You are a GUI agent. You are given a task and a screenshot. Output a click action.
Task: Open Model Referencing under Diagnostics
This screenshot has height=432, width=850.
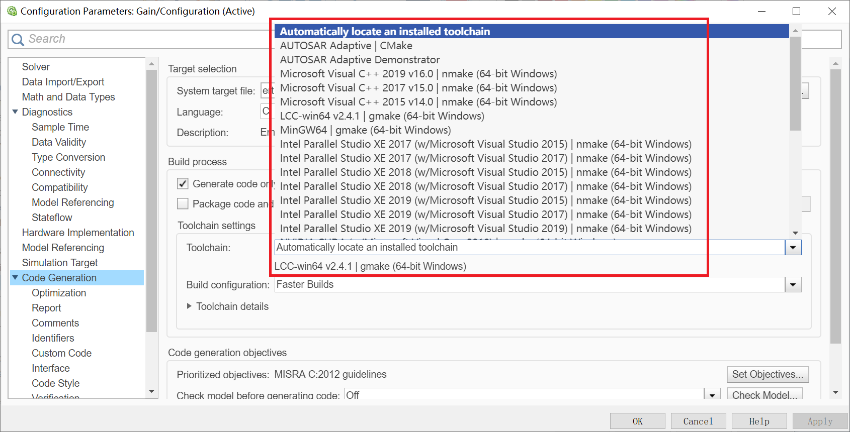coord(73,202)
